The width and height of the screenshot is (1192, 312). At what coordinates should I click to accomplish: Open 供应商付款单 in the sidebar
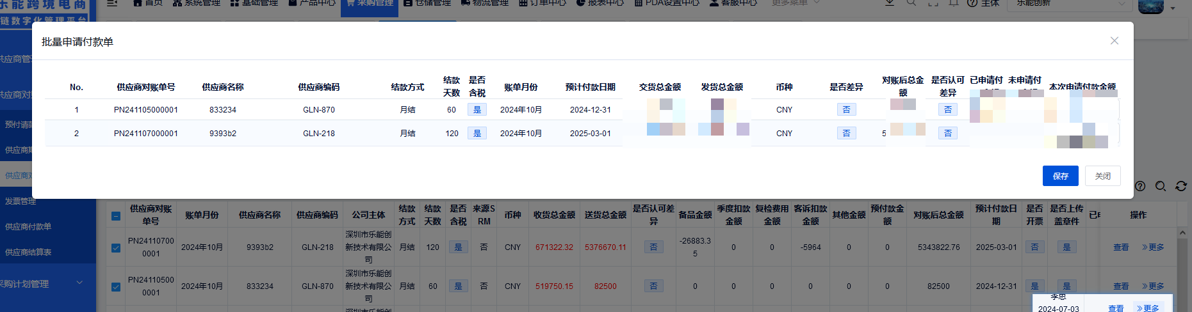click(28, 226)
